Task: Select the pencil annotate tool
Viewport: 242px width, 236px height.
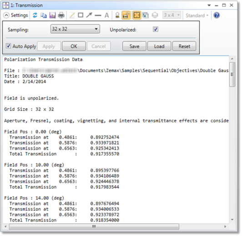Action: [x=72, y=15]
